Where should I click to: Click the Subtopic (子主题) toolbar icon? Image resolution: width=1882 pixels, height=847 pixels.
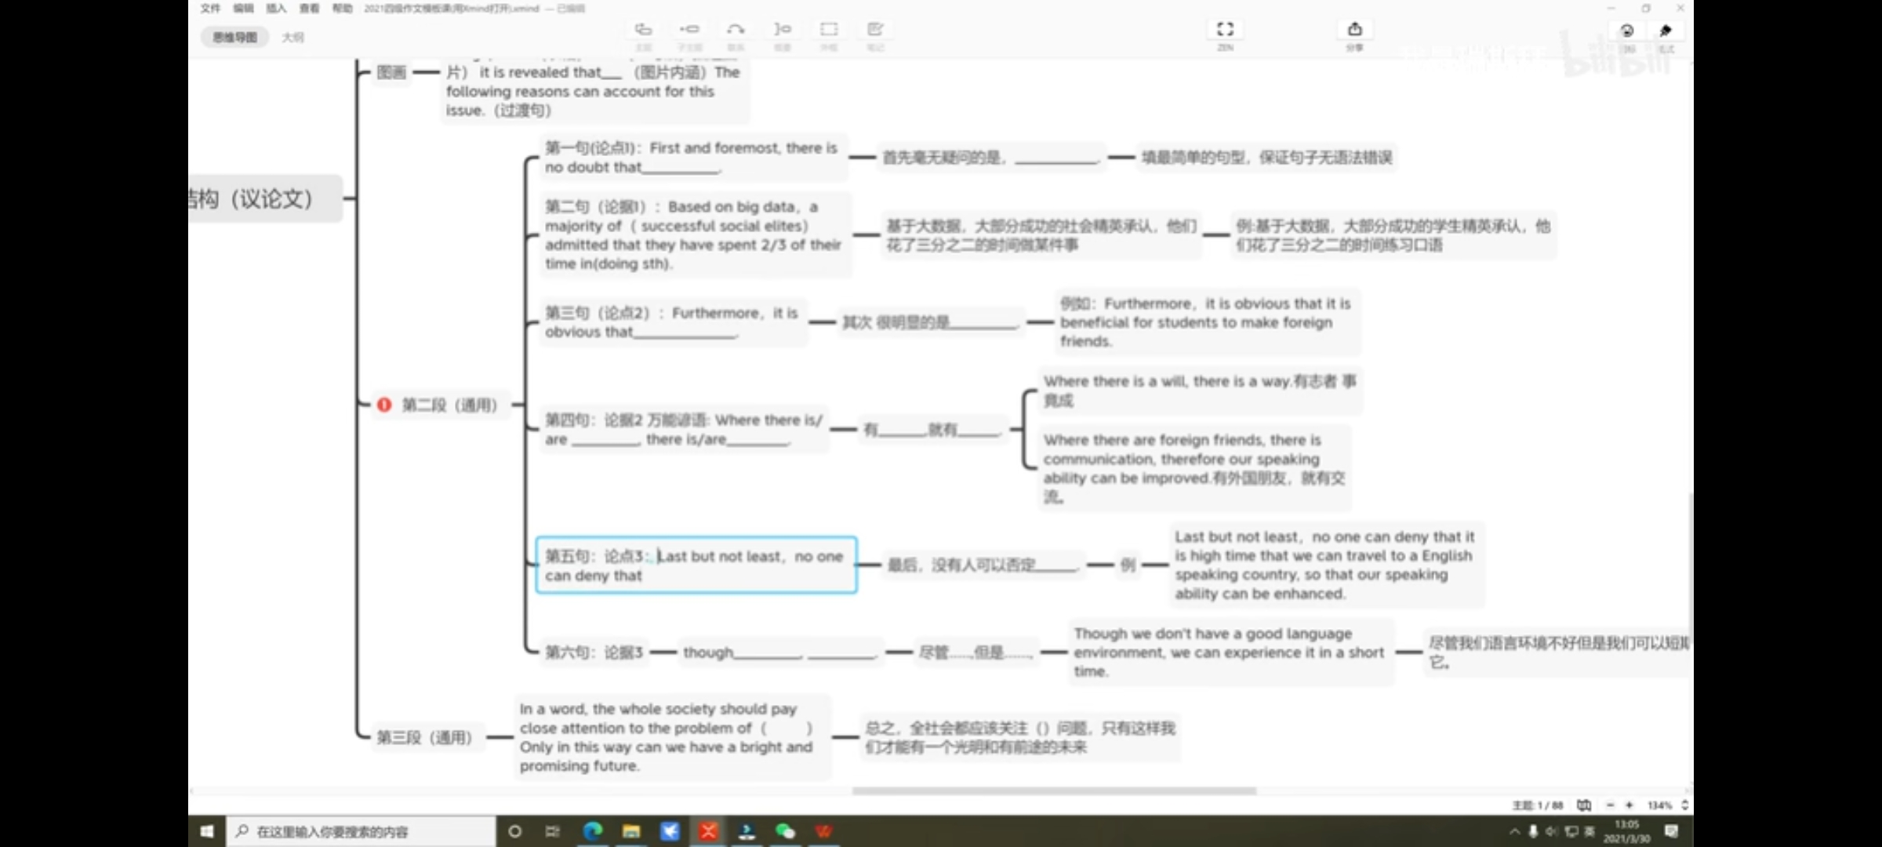[x=689, y=30]
